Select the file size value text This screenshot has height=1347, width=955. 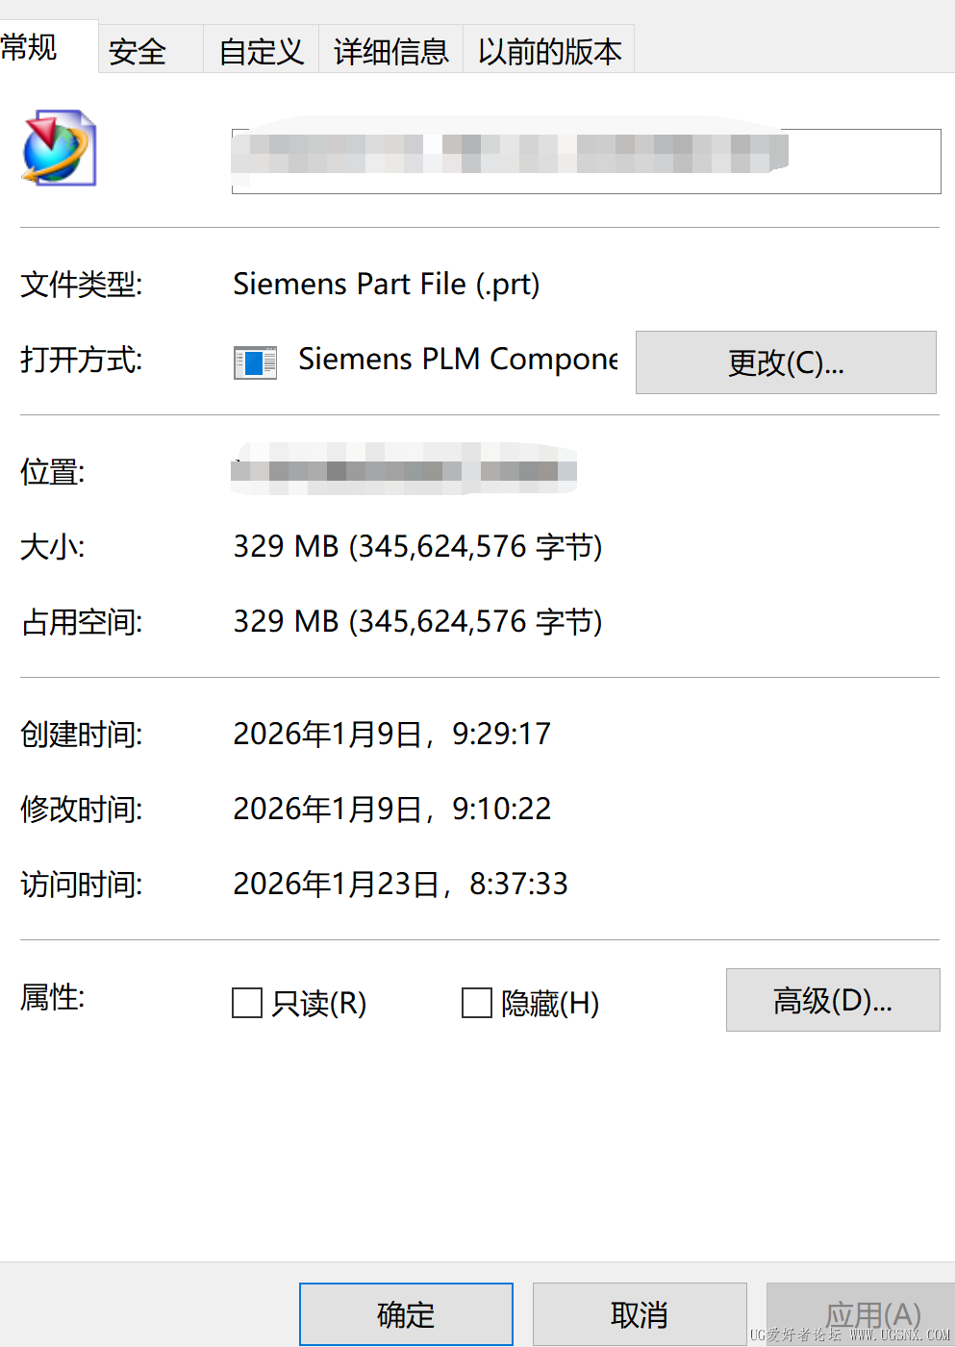[x=418, y=546]
